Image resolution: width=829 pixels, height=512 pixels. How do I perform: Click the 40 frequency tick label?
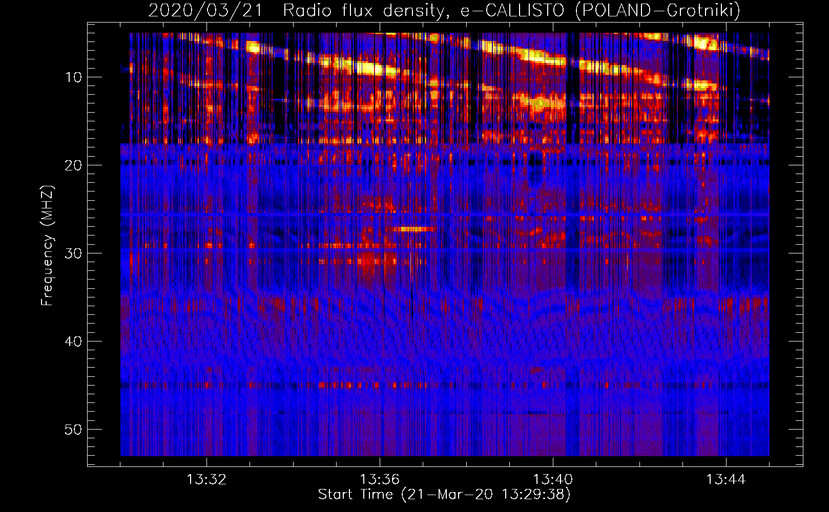(x=74, y=342)
